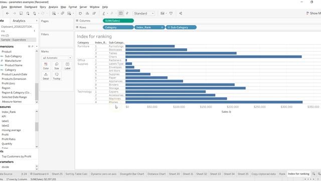Click the view data grid icon in Dimensions
The height and width of the screenshot is (181, 321).
point(29,47)
